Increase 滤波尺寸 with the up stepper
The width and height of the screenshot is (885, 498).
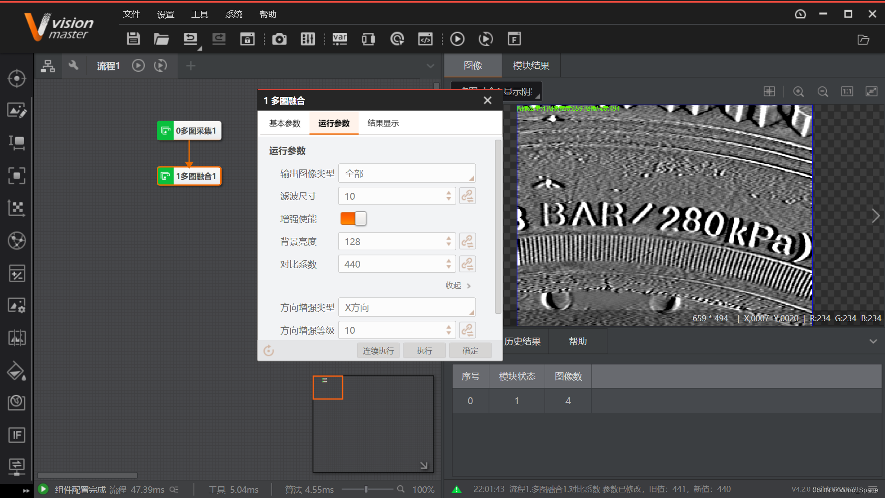[449, 192]
